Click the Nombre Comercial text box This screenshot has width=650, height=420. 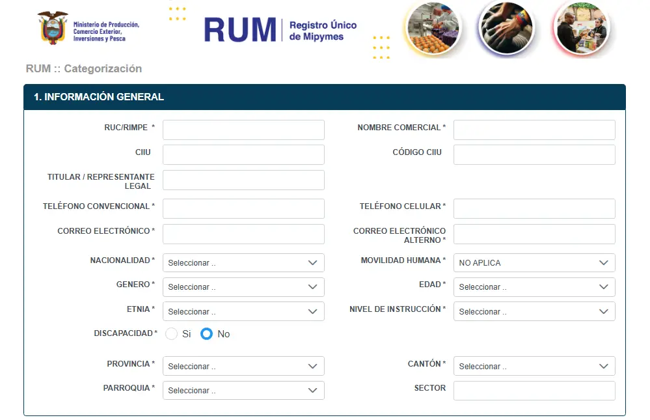[x=534, y=130]
